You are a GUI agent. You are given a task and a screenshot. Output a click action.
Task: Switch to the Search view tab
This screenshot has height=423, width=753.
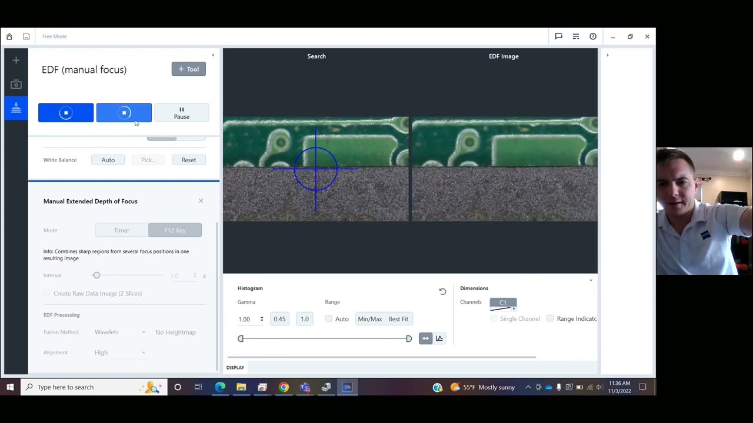(316, 56)
